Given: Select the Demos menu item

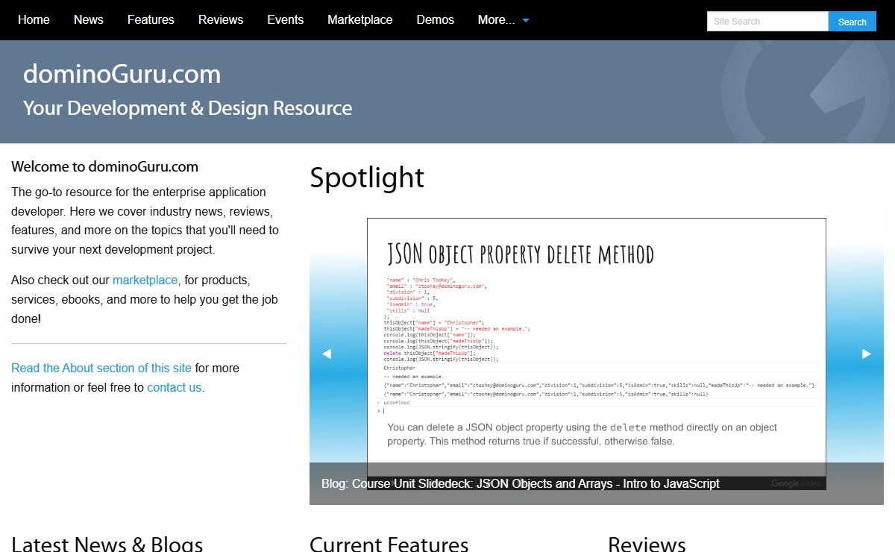Looking at the screenshot, I should [435, 20].
